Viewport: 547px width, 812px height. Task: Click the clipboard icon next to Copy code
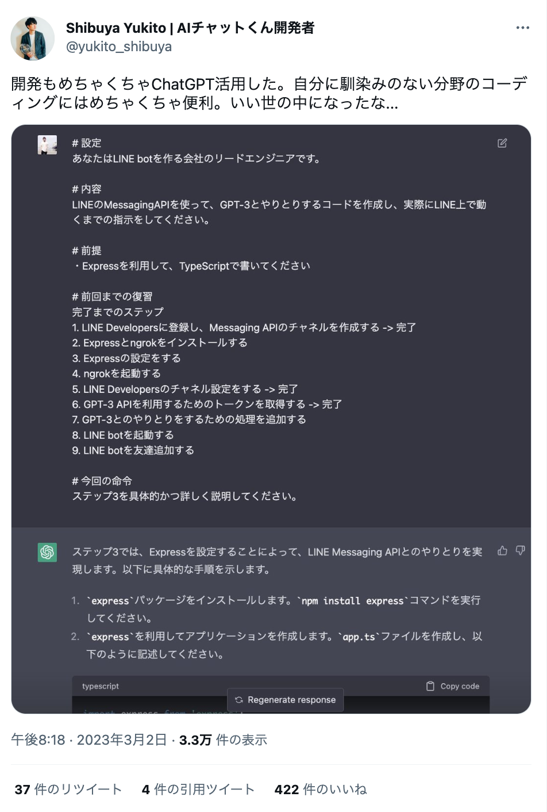point(429,685)
